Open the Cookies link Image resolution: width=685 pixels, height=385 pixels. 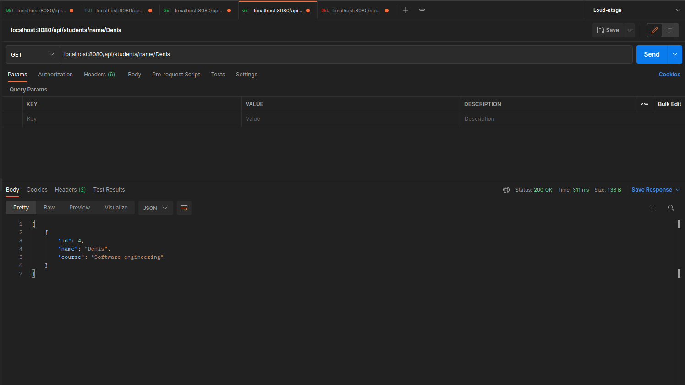[x=669, y=75]
